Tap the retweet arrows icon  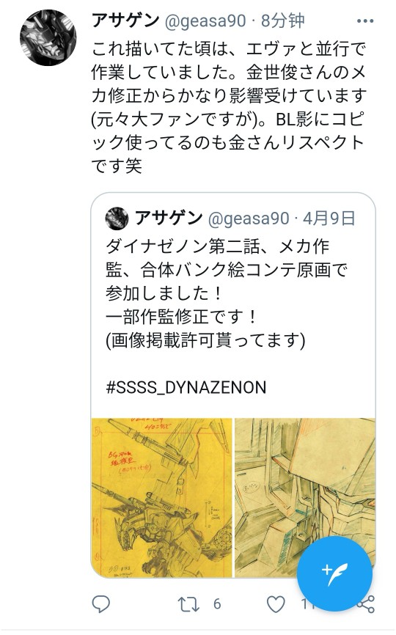point(188,604)
